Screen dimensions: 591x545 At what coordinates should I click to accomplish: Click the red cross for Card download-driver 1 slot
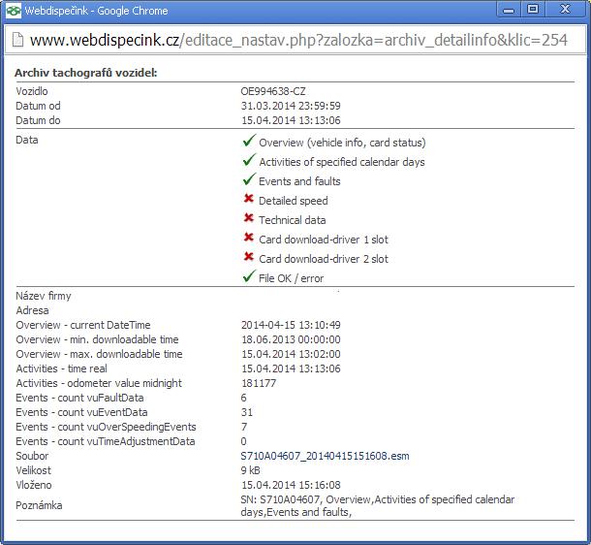pyautogui.click(x=249, y=239)
